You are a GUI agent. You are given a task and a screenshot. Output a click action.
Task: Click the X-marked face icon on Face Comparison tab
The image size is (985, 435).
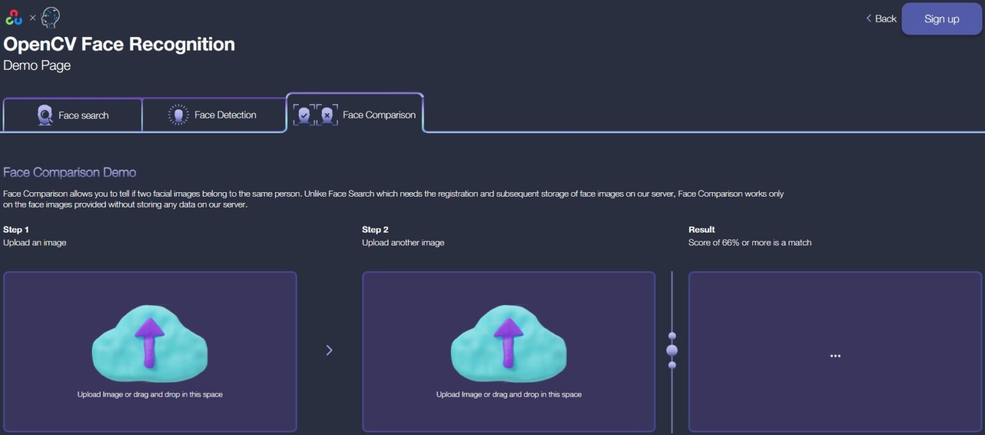[x=327, y=115]
